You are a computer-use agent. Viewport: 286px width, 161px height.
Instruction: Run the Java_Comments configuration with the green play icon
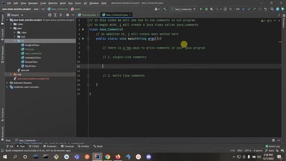201,9
